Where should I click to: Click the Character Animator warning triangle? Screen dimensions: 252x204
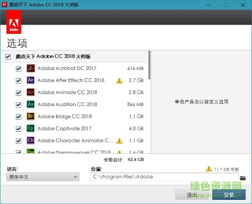click(119, 141)
